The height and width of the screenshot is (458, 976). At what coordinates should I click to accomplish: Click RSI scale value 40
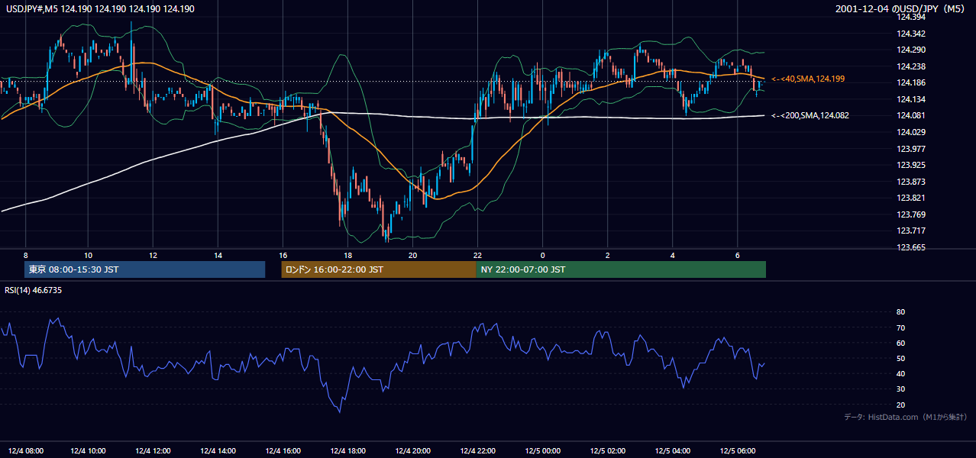pos(900,373)
